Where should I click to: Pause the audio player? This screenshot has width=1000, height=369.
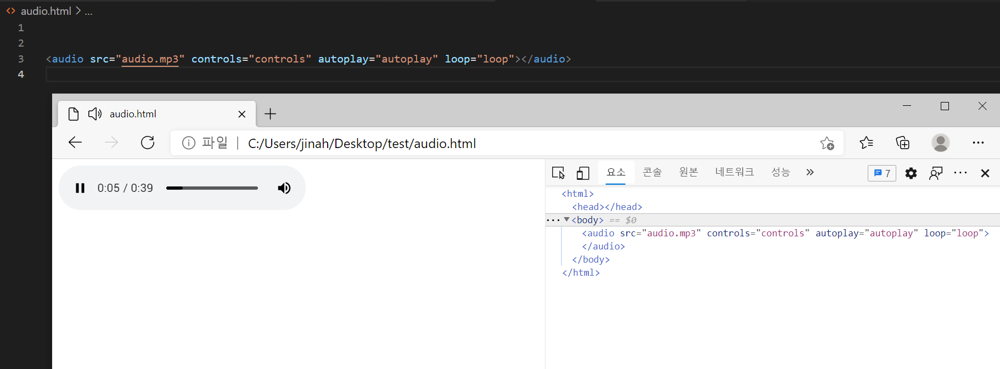pyautogui.click(x=80, y=188)
